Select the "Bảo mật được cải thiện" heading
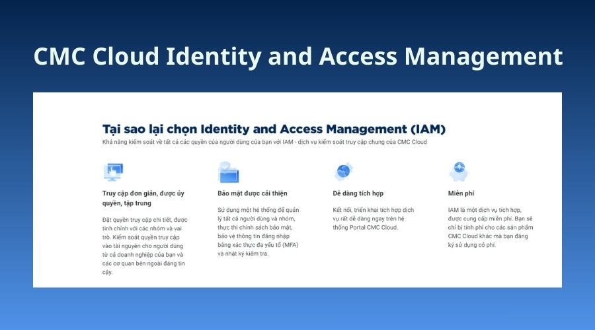This screenshot has height=330, width=595. pos(254,193)
